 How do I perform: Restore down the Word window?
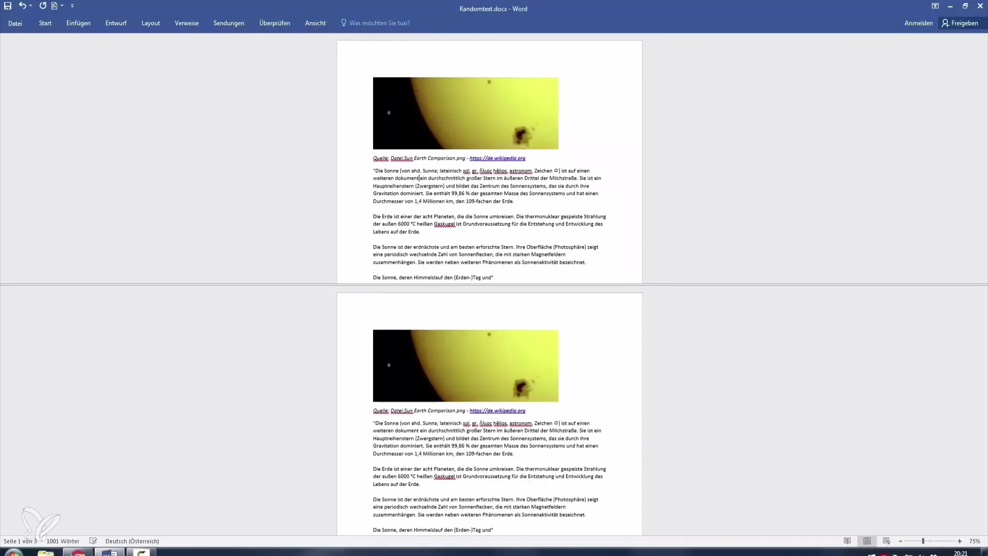[x=965, y=6]
